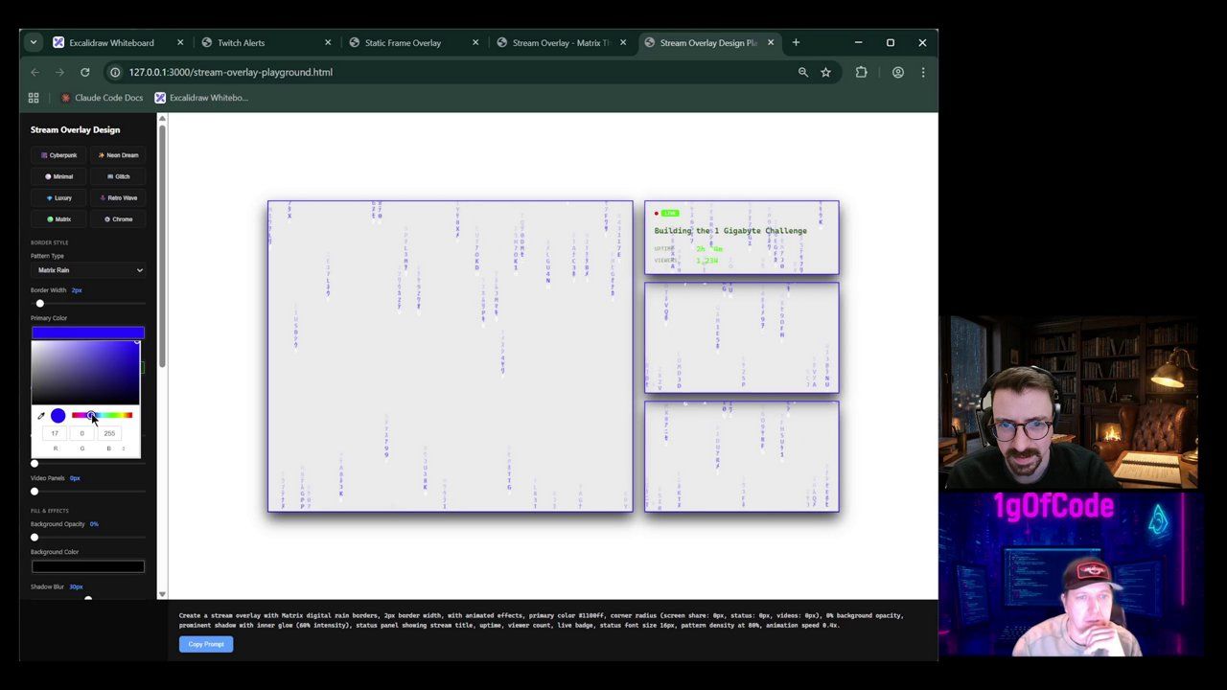Select the Retro Wave preset
The image size is (1227, 690).
(x=119, y=198)
